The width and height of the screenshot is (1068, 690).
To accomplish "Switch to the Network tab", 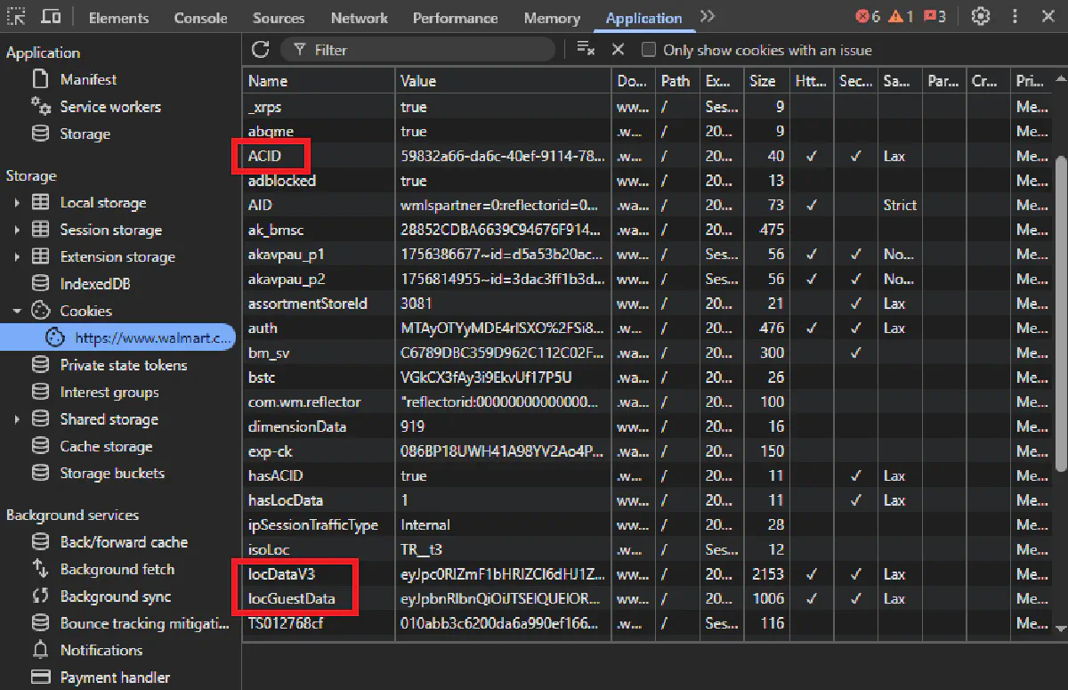I will [x=359, y=18].
